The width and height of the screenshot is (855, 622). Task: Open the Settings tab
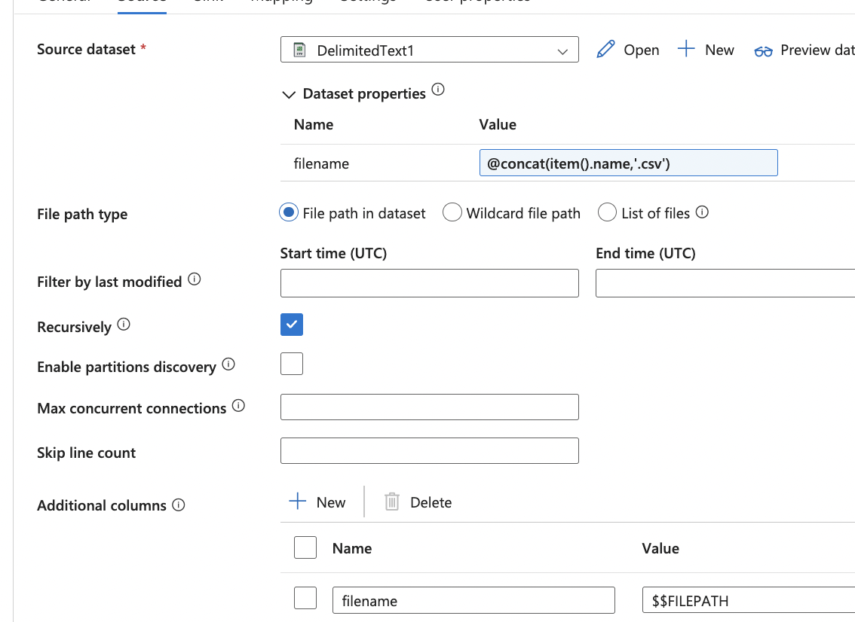click(367, 2)
